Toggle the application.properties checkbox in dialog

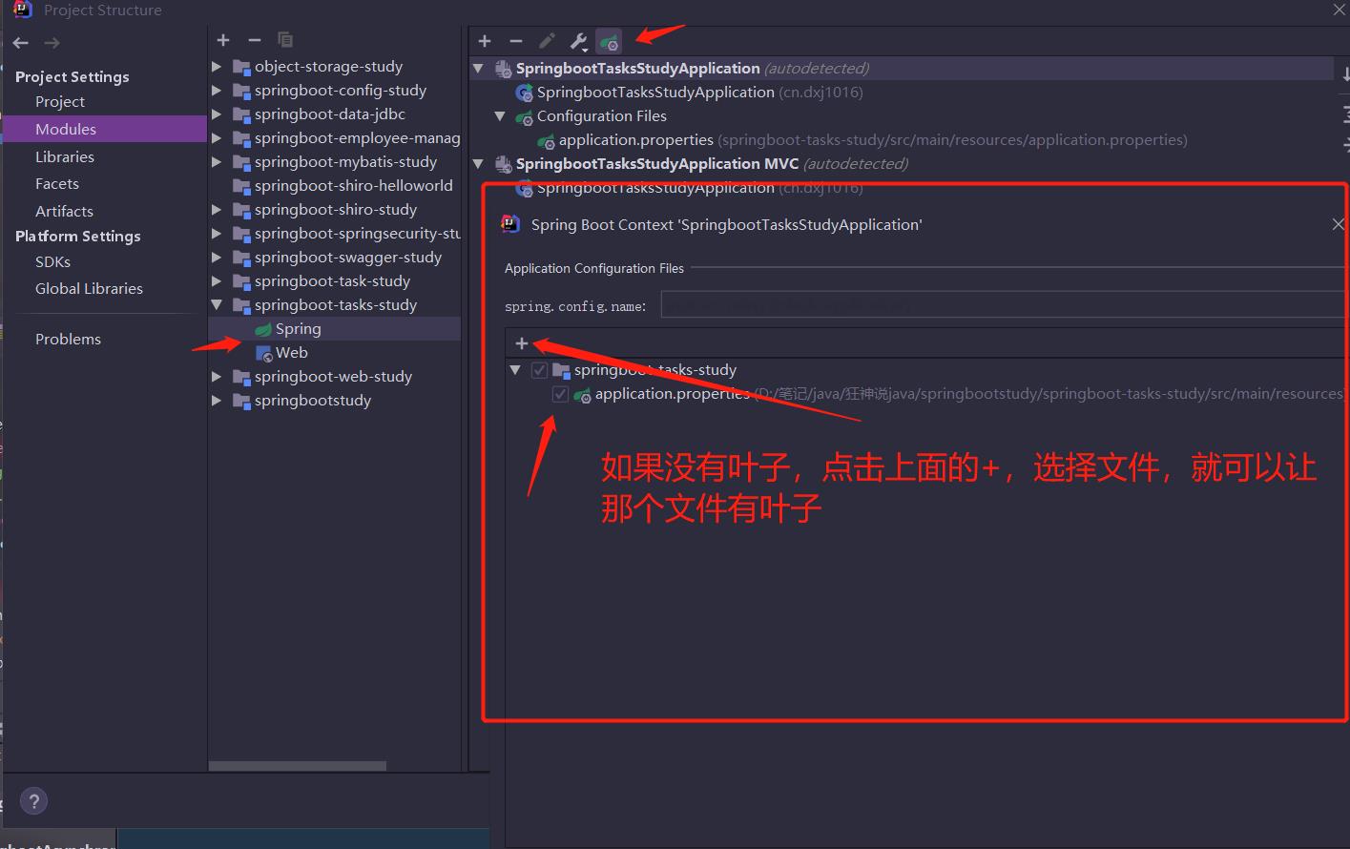[560, 394]
